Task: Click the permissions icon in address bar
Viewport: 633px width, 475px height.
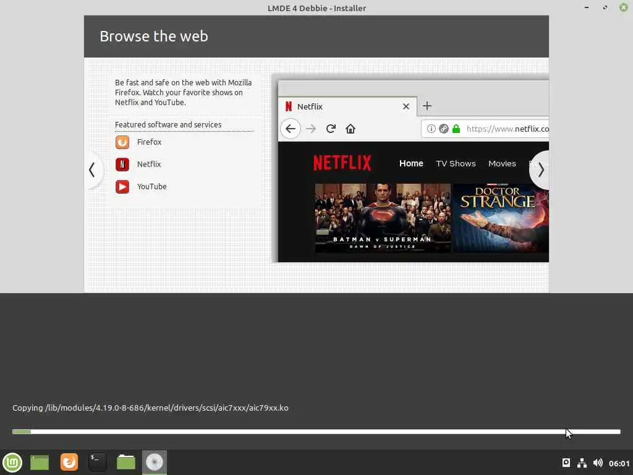Action: (444, 129)
